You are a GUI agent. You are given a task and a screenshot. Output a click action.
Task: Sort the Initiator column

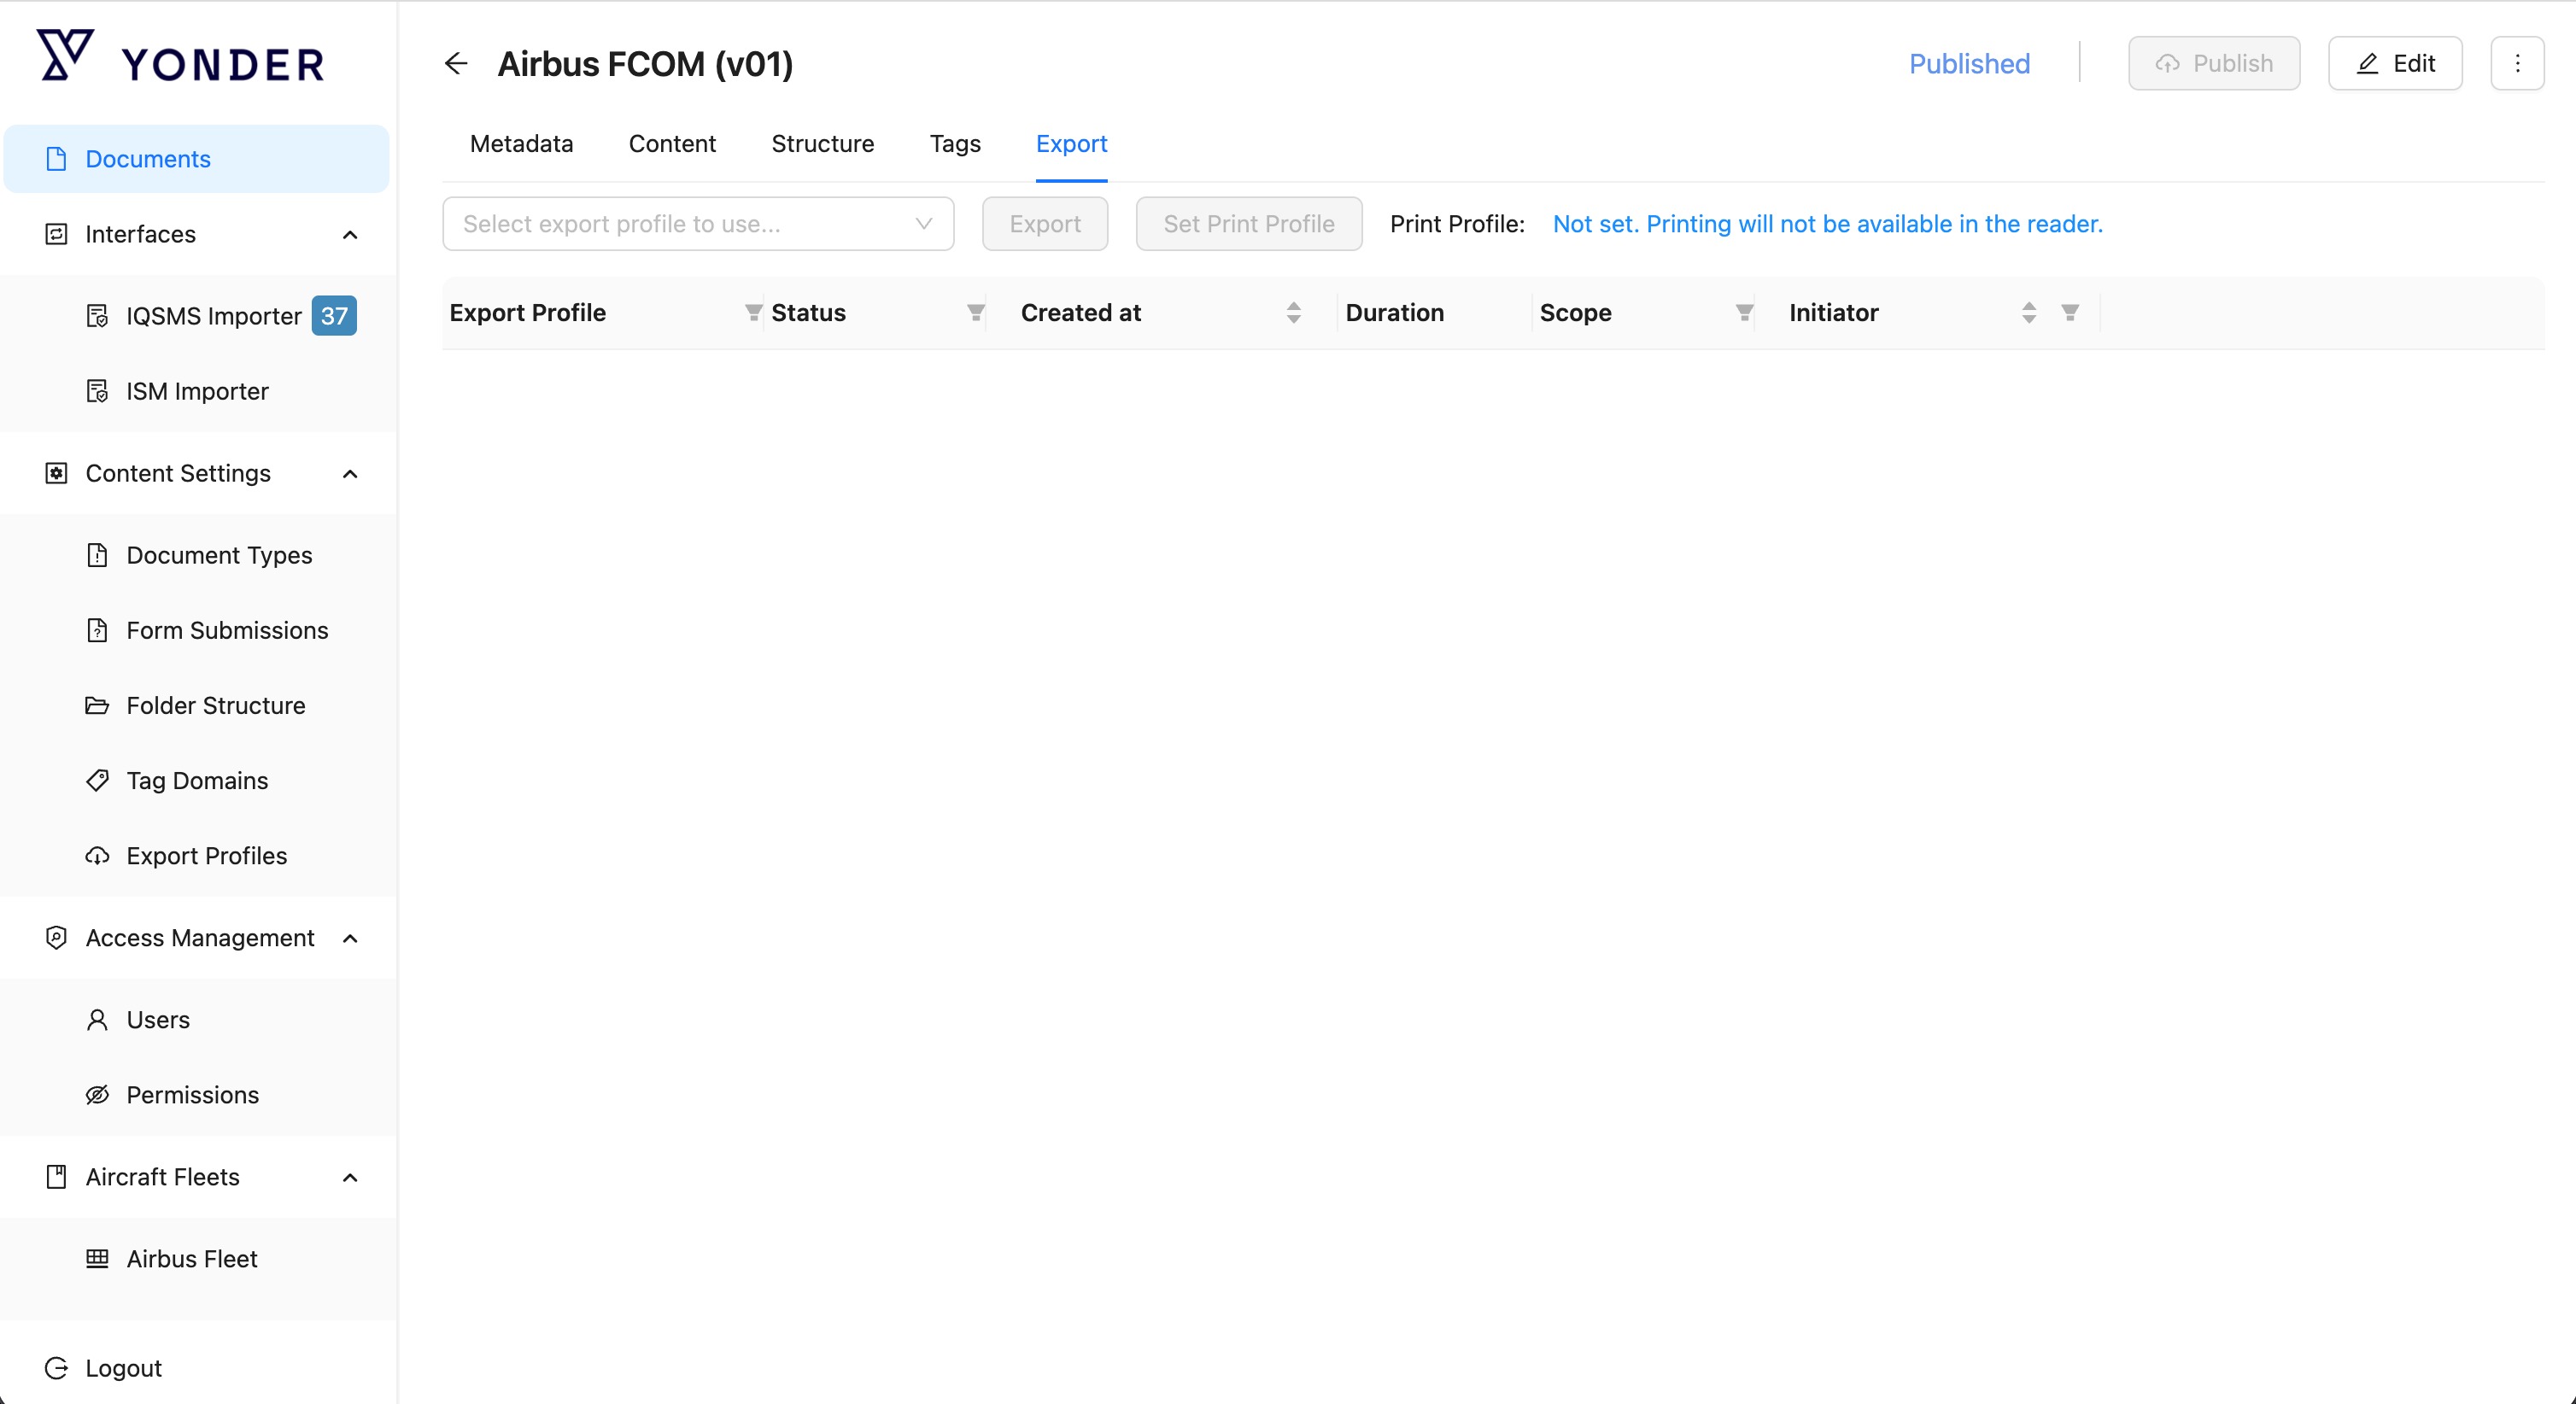(x=2029, y=313)
